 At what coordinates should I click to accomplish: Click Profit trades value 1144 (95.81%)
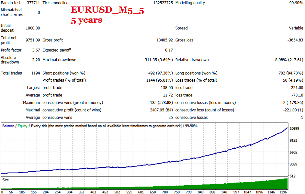click(x=160, y=80)
